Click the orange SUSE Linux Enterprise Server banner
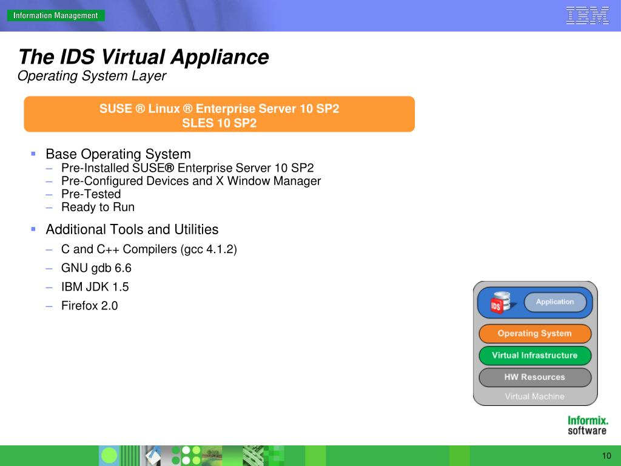The width and height of the screenshot is (621, 466). [219, 114]
